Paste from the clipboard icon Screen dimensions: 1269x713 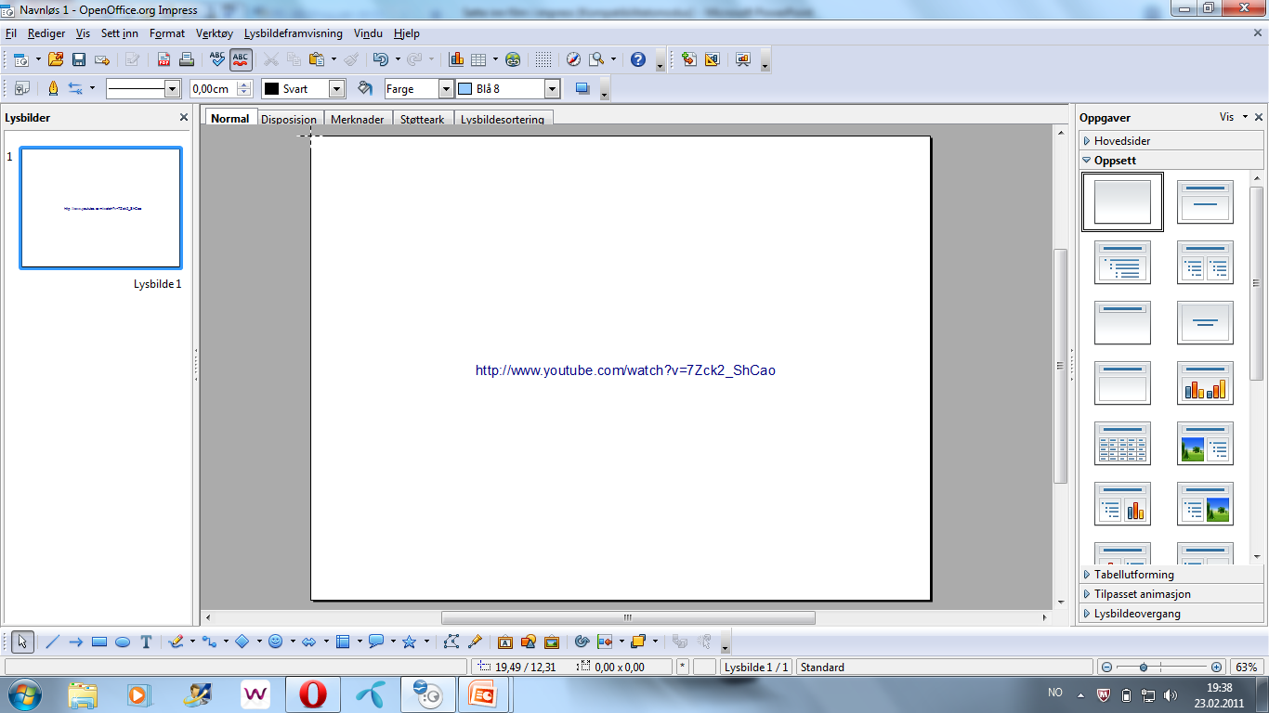(316, 59)
